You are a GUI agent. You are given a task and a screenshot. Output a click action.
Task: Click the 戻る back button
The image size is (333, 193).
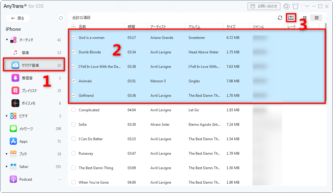18,18
